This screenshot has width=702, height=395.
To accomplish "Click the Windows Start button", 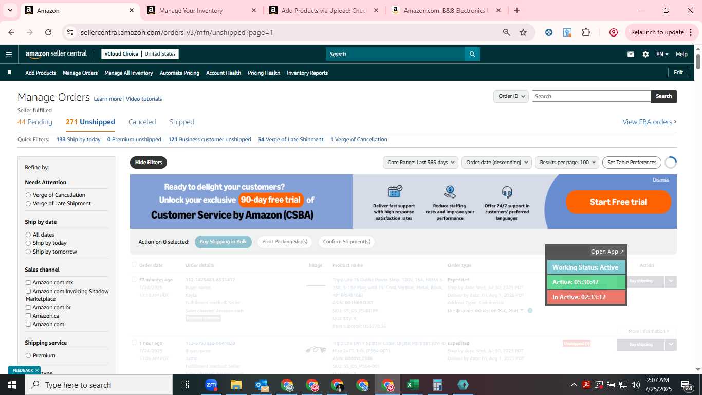I will pos(12,385).
